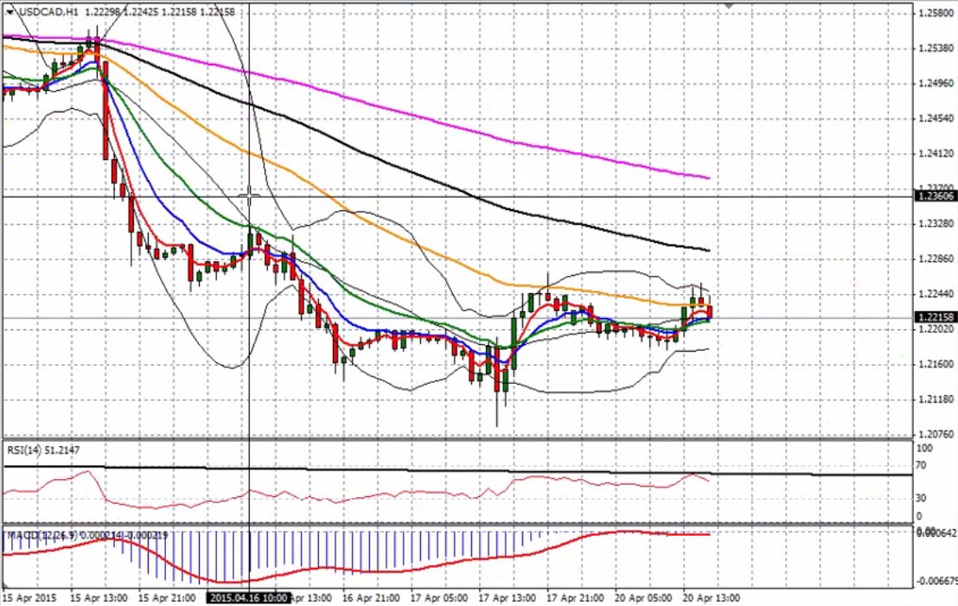Viewport: 958px width, 606px height.
Task: Click the 15 Apr 13:00 time label
Action: pyautogui.click(x=99, y=597)
